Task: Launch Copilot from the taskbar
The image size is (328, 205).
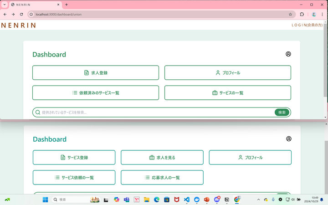Action: (117, 200)
